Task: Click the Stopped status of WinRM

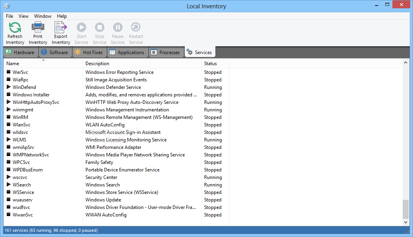Action: click(x=213, y=117)
